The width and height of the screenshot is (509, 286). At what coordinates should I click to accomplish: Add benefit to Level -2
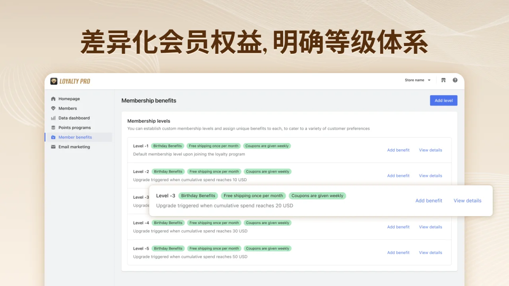[x=398, y=176]
